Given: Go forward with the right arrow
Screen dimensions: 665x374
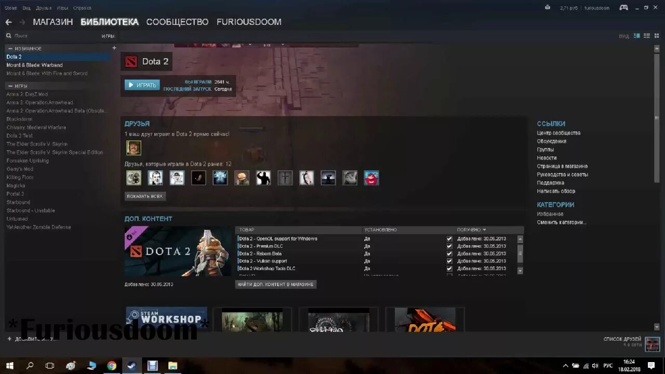Looking at the screenshot, I should coord(22,22).
